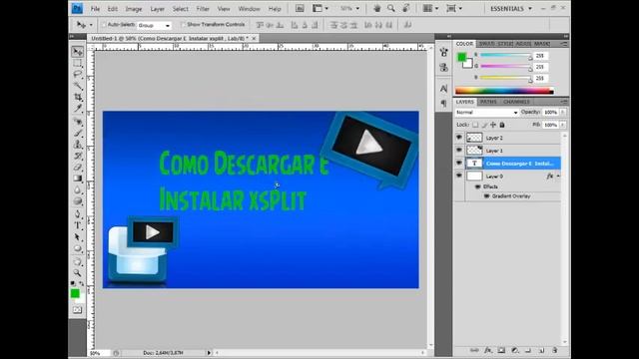Screen dimensions: 639x359
Task: Select the Rectangular Marquee tool
Action: point(78,63)
